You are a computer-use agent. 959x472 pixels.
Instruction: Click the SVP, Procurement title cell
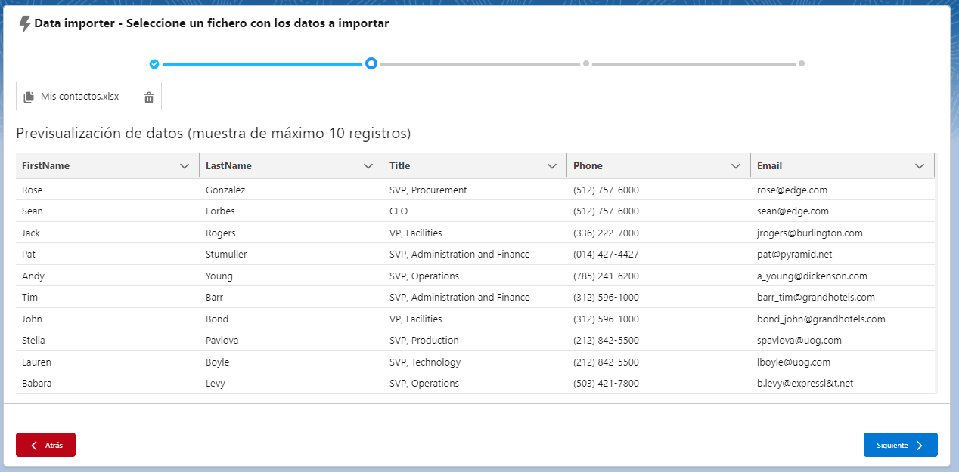click(x=475, y=190)
